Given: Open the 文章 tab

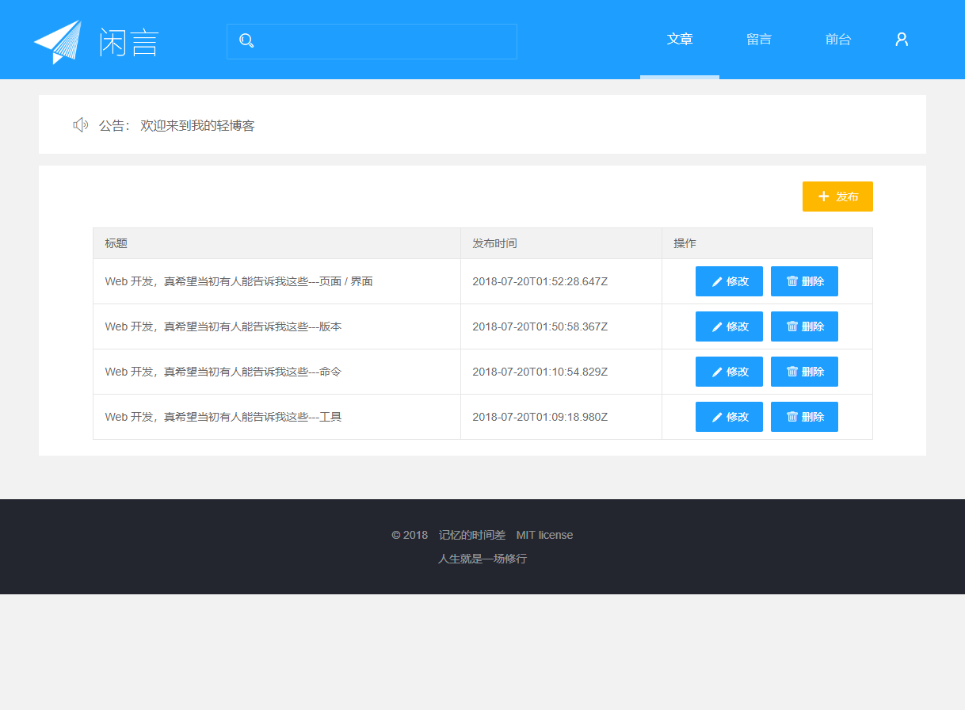Looking at the screenshot, I should (680, 39).
